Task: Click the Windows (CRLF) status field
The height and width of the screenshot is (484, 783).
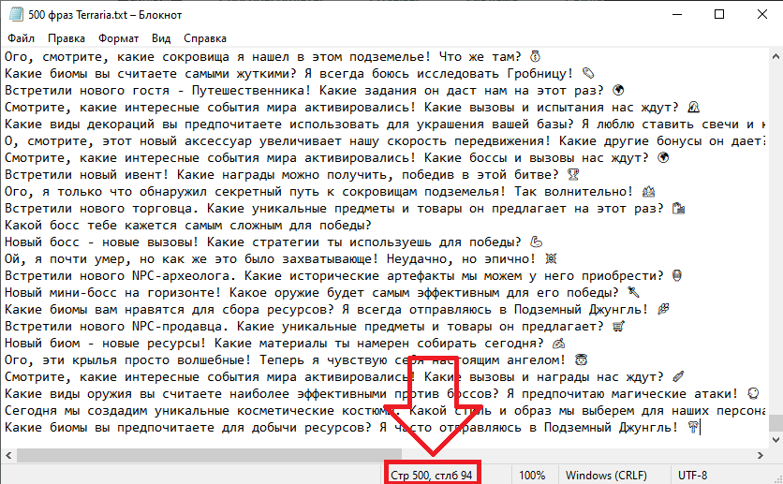Action: tap(606, 475)
